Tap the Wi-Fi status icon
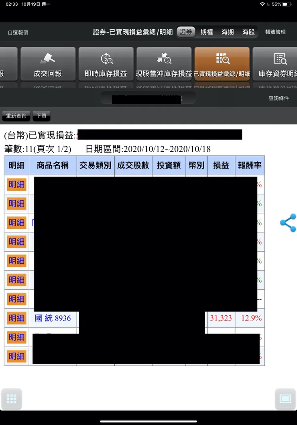 click(262, 4)
